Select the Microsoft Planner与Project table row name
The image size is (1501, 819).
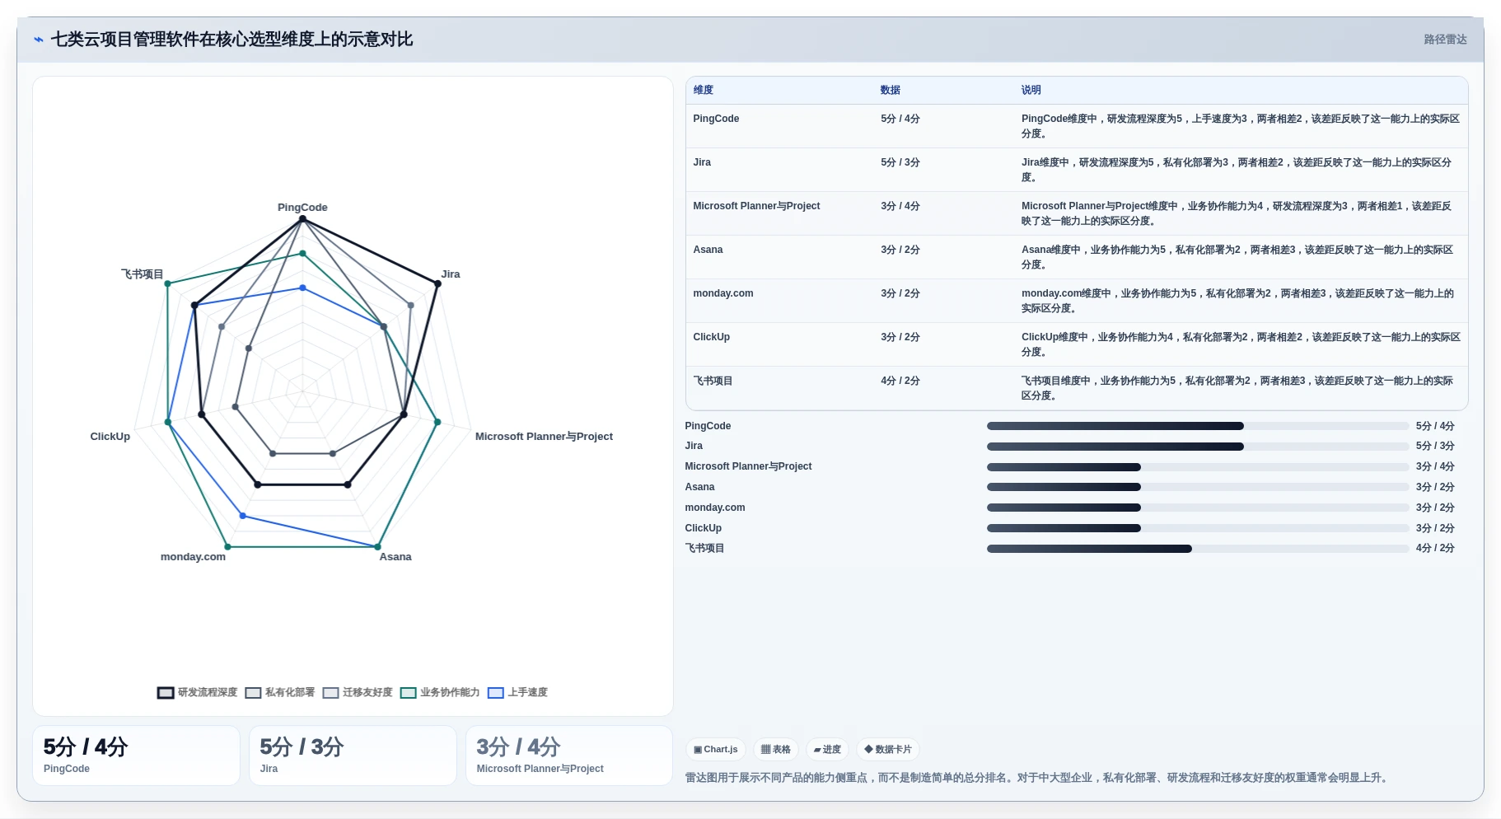(x=756, y=206)
